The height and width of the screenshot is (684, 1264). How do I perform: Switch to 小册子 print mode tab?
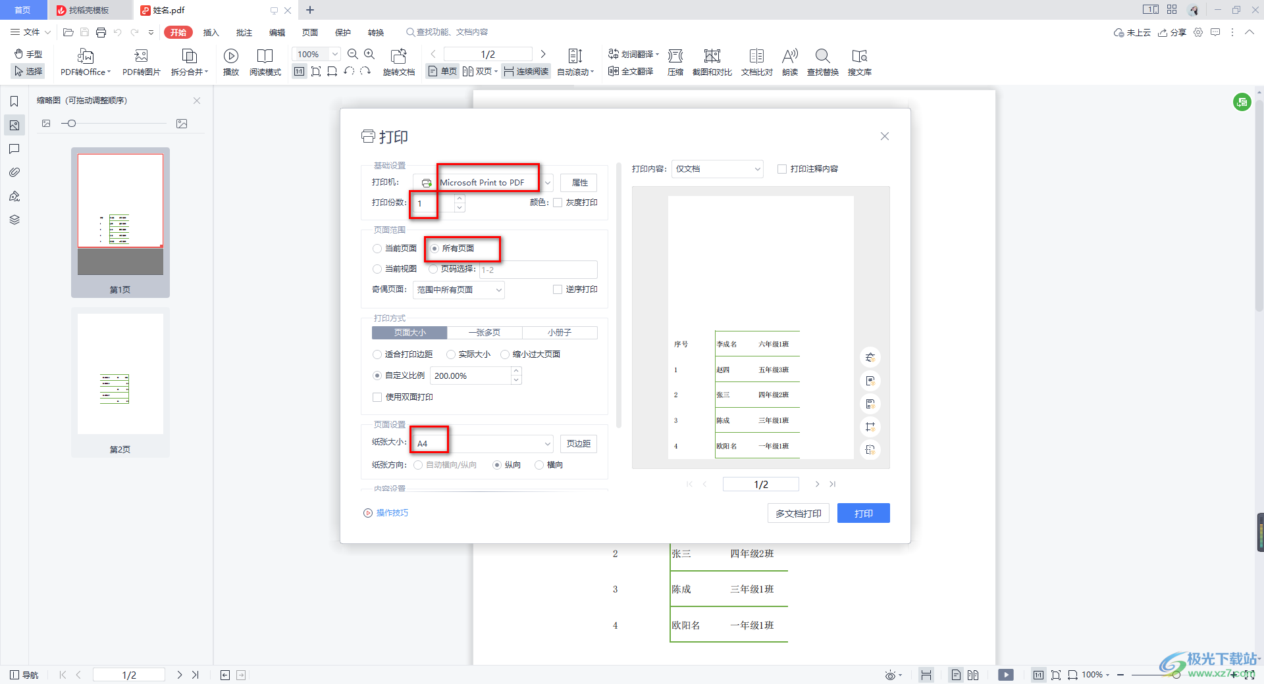pos(560,333)
